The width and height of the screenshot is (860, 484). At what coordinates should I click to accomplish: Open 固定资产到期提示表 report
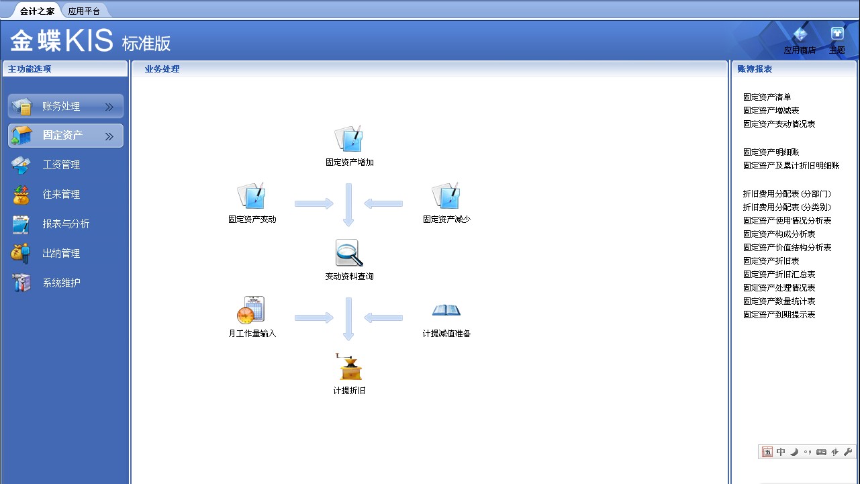[x=779, y=315]
